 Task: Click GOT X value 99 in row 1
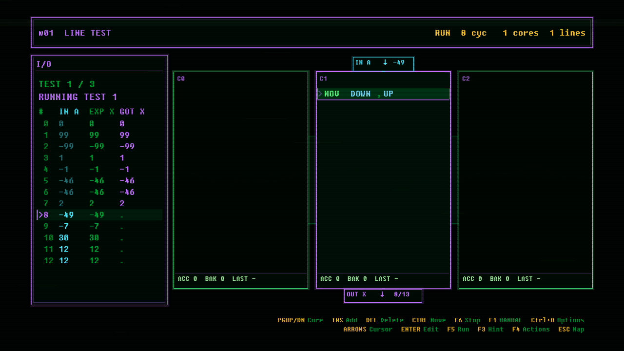[125, 135]
